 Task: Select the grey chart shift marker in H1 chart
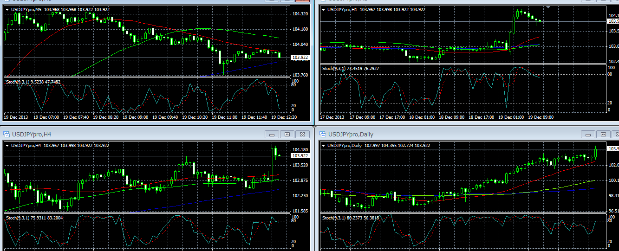(549, 7)
